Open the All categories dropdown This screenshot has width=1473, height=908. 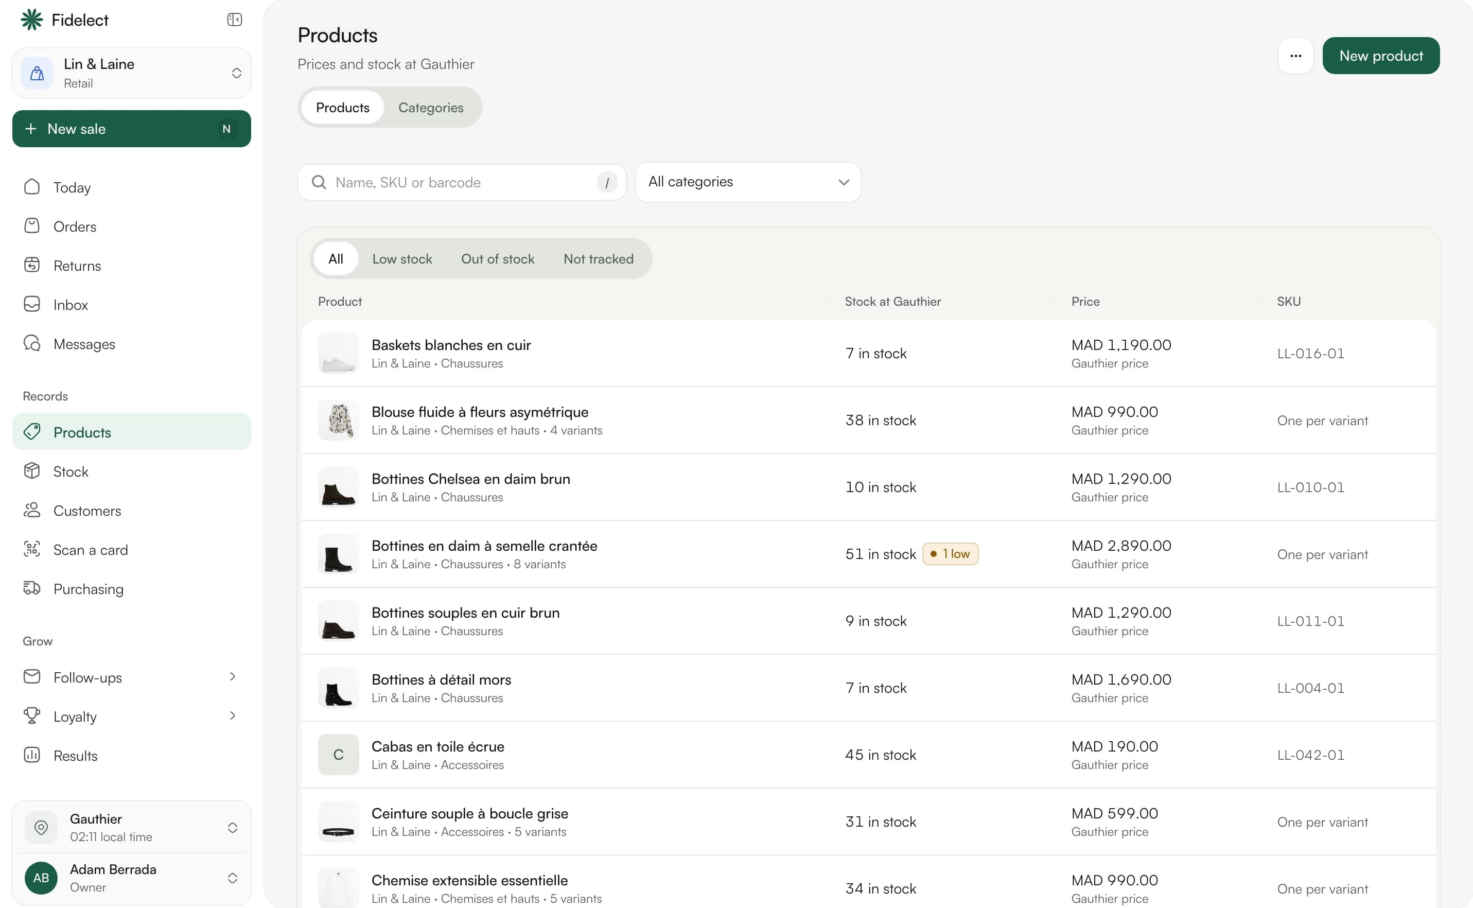748,182
